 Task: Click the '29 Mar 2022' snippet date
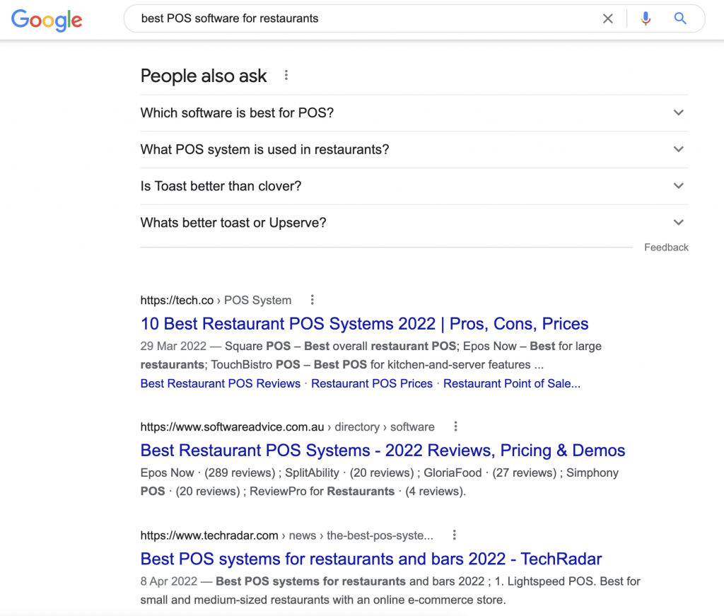[x=173, y=347]
